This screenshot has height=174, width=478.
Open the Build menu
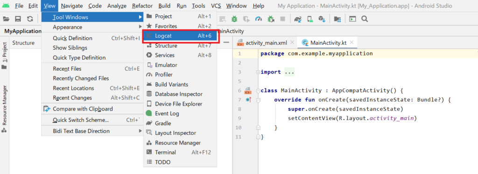pos(165,6)
